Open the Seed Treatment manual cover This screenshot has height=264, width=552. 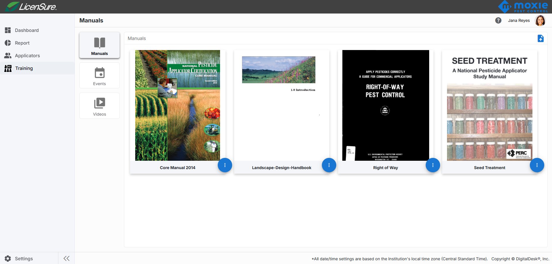click(x=489, y=105)
